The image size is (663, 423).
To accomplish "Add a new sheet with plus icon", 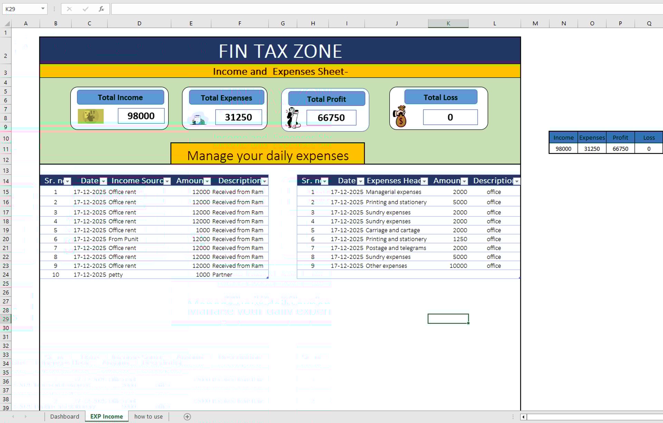I will (x=187, y=416).
